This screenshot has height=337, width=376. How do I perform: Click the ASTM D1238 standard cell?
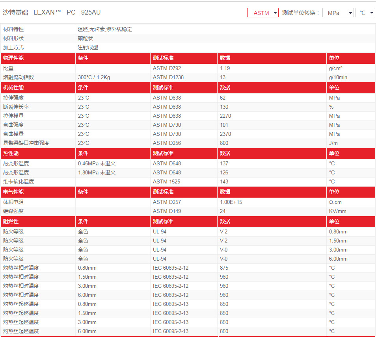[x=168, y=78]
